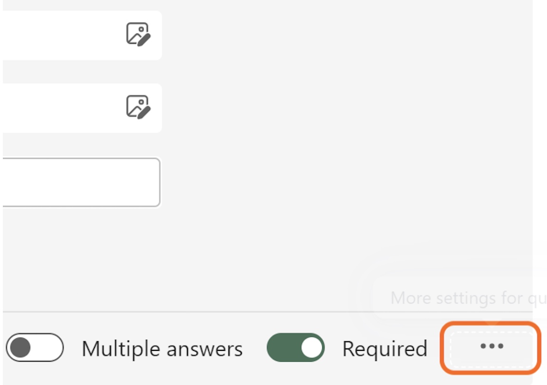
Task: Add a picture to the second answer choice
Action: click(x=138, y=107)
